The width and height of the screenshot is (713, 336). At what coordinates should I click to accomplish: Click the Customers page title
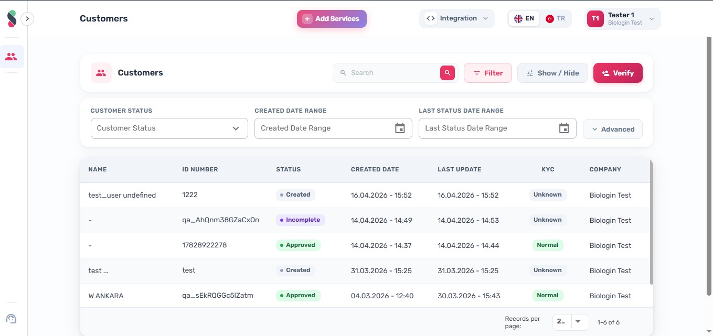coord(104,18)
